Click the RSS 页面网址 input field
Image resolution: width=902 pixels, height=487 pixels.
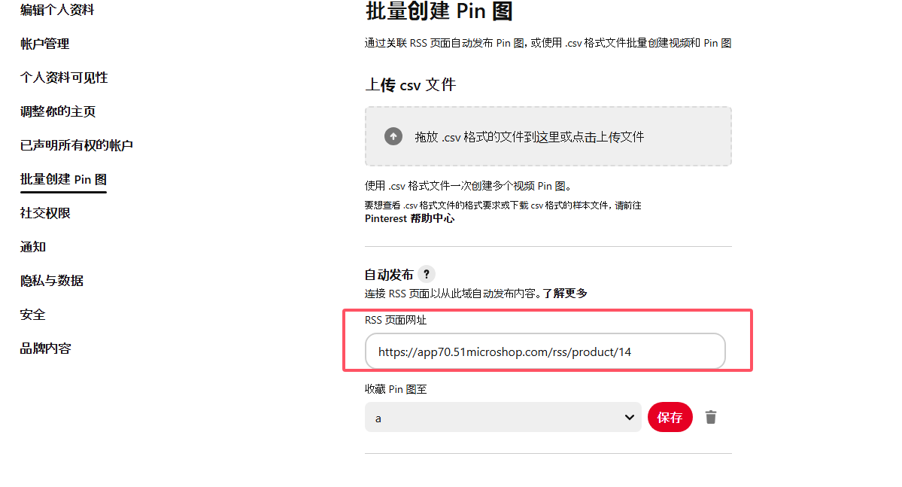(545, 352)
